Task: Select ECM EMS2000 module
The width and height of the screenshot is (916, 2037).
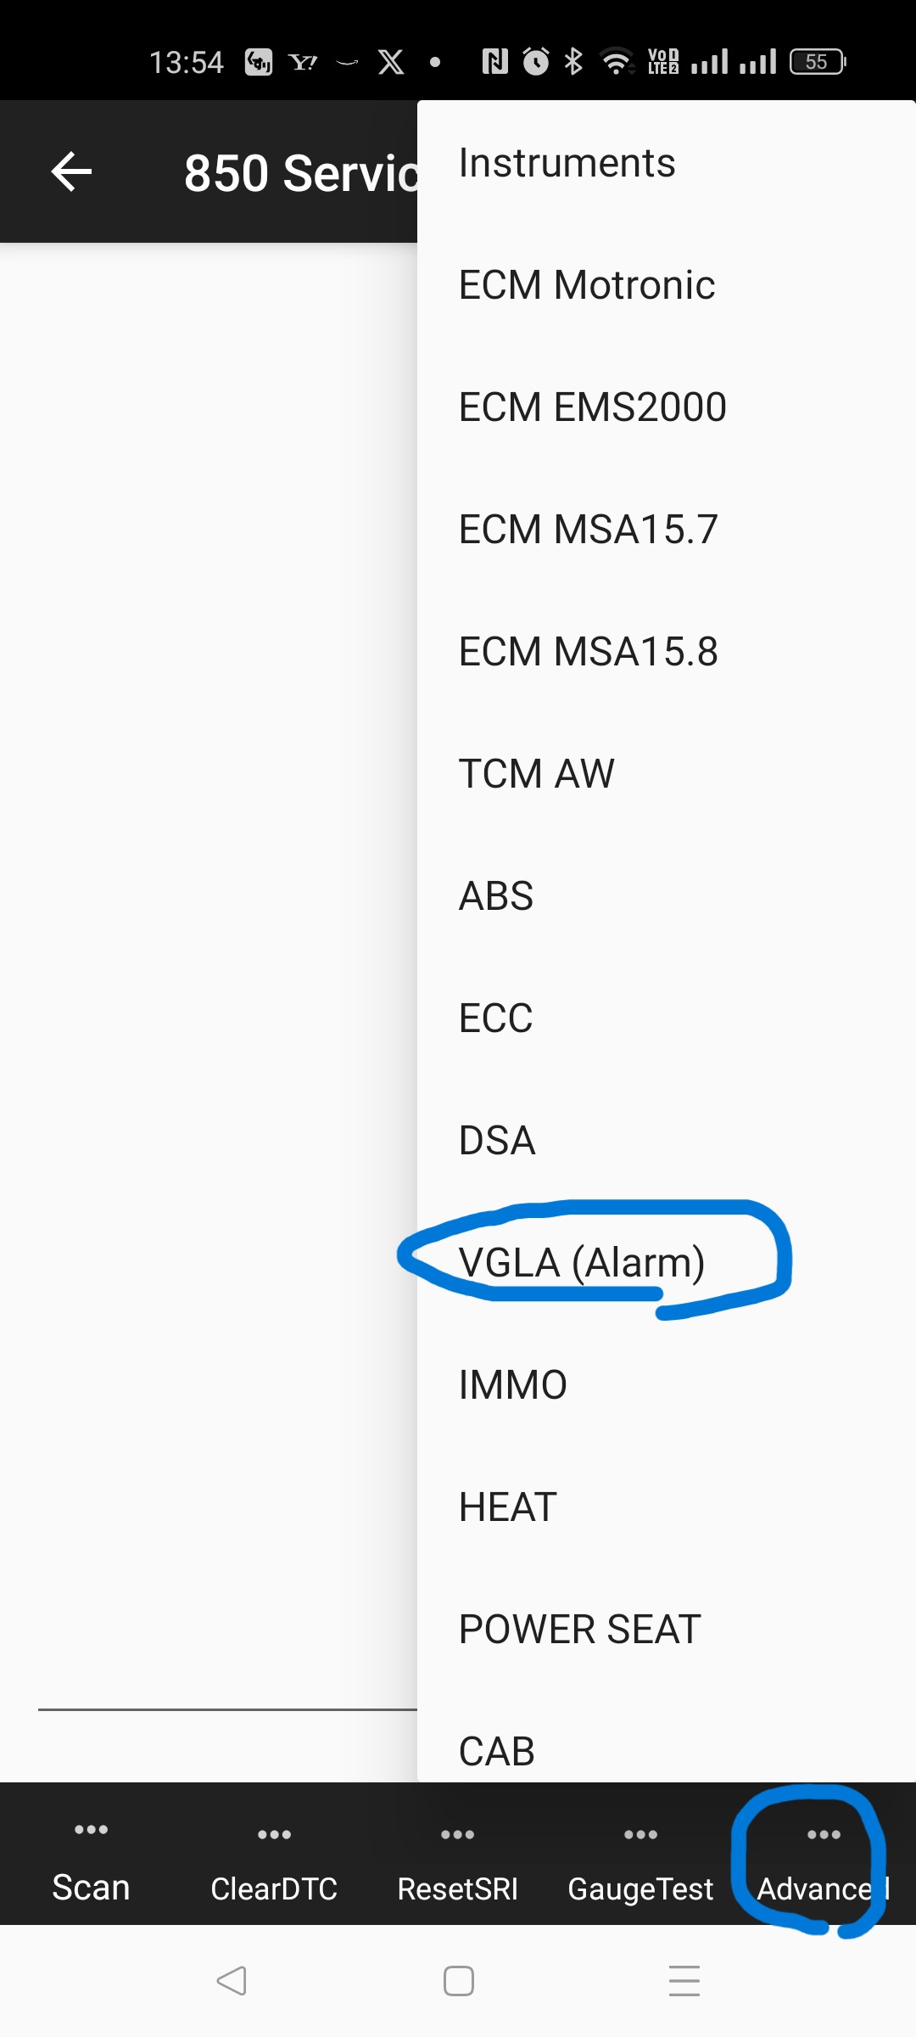Action: pos(592,407)
